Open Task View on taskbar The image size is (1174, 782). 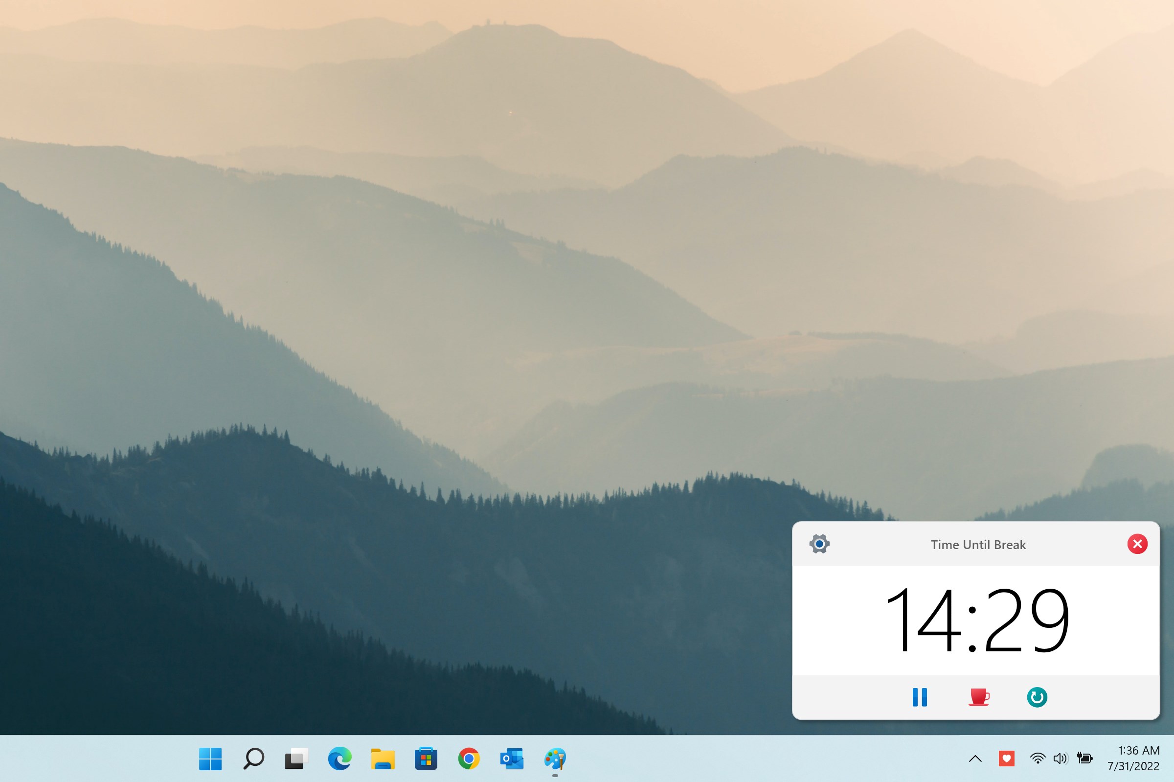pos(296,759)
